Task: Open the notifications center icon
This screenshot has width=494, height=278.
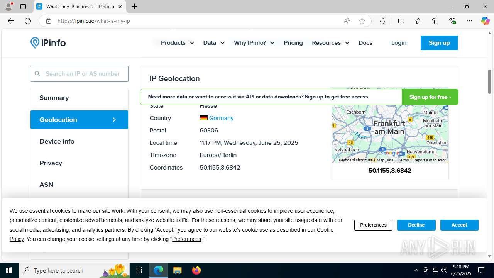Action: click(481, 270)
